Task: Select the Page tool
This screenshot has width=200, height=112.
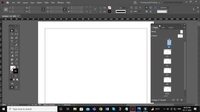Action: (x=12, y=34)
